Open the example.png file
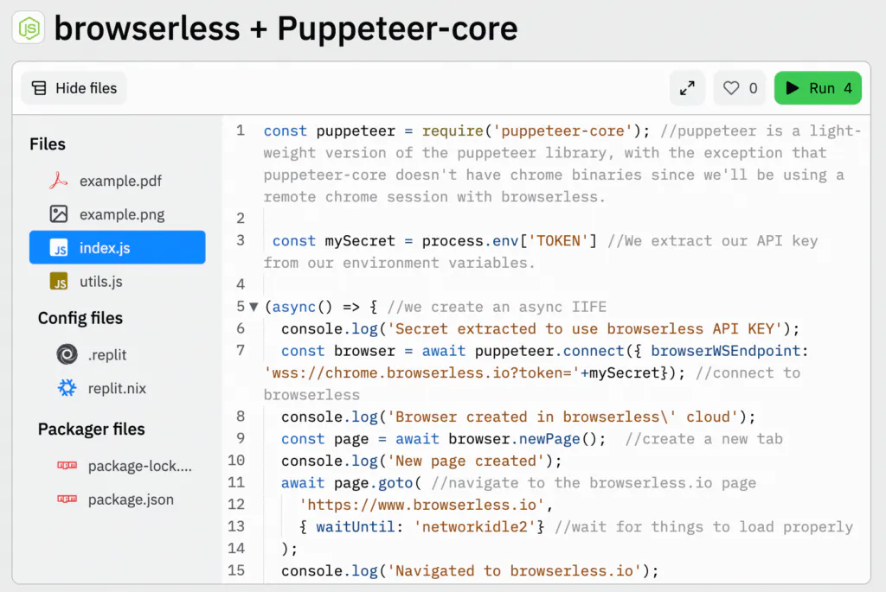The height and width of the screenshot is (592, 886). click(x=118, y=214)
